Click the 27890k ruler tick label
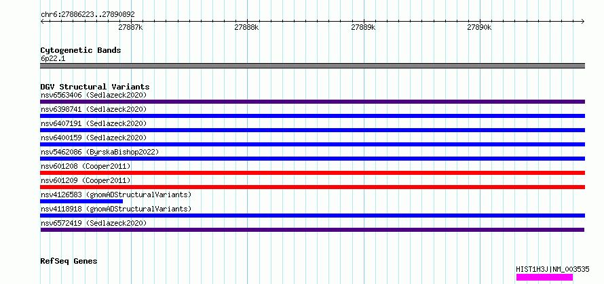This screenshot has height=284, width=604. pos(479,28)
